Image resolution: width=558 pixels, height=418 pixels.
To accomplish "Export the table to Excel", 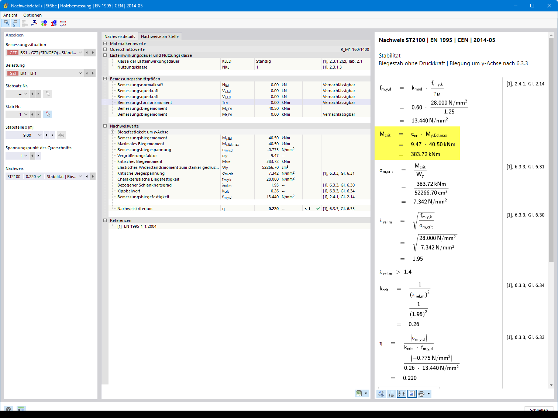I will [359, 393].
